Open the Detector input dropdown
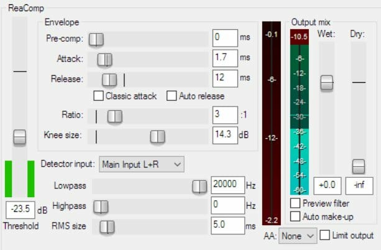This screenshot has height=250, width=381. point(142,164)
